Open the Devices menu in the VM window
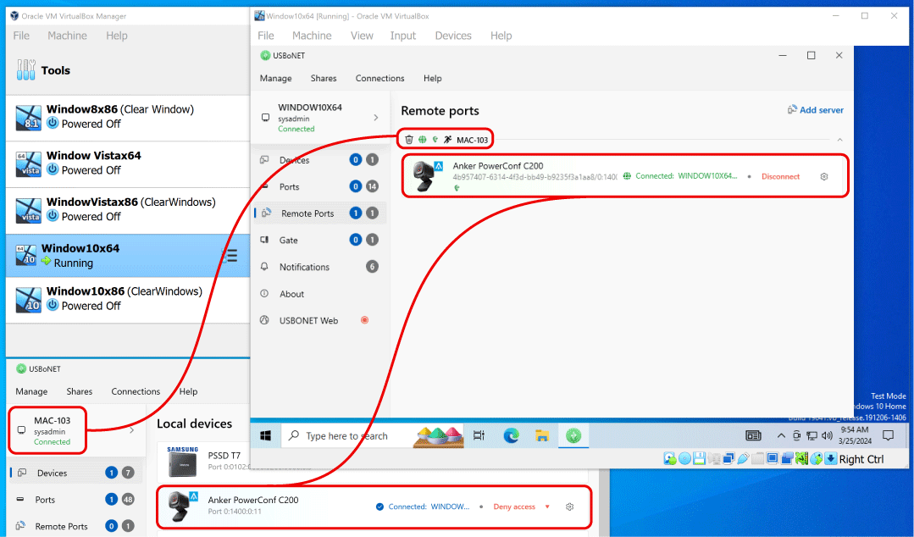 pyautogui.click(x=452, y=36)
